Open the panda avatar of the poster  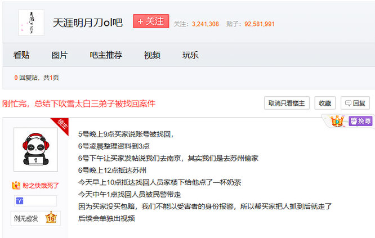click(x=35, y=150)
